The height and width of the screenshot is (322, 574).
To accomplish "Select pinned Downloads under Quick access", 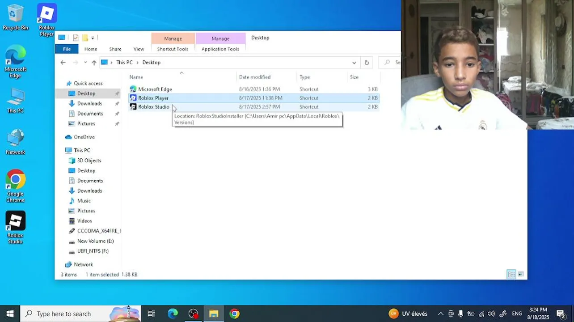I will coord(89,104).
